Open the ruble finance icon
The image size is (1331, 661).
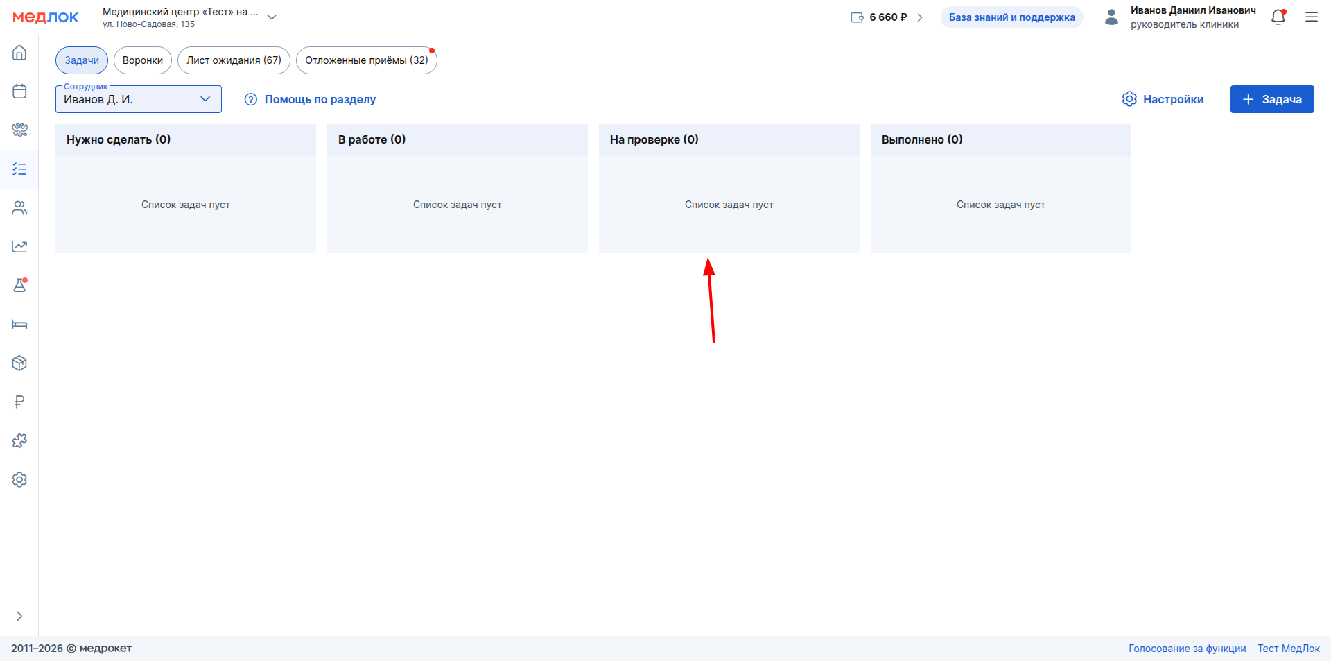pyautogui.click(x=19, y=402)
